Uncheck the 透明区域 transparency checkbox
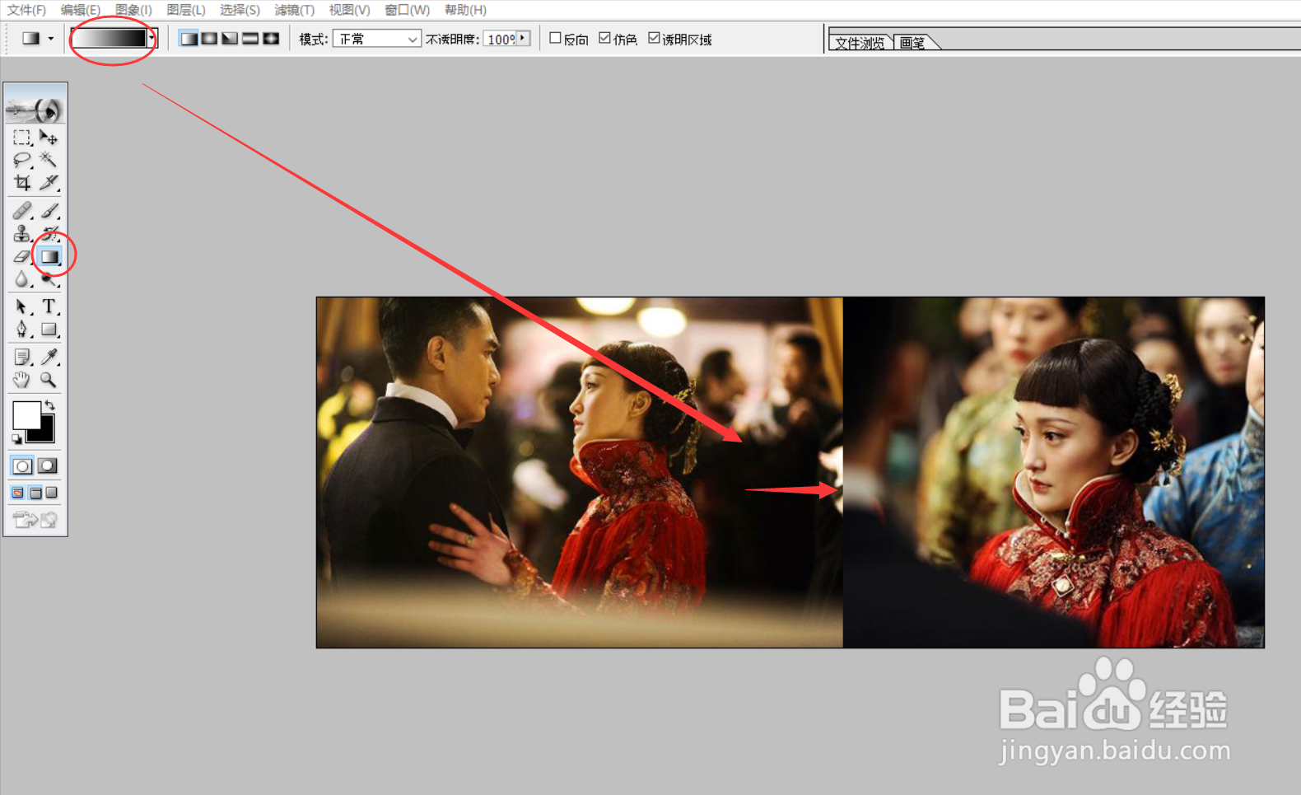The width and height of the screenshot is (1301, 795). click(654, 38)
